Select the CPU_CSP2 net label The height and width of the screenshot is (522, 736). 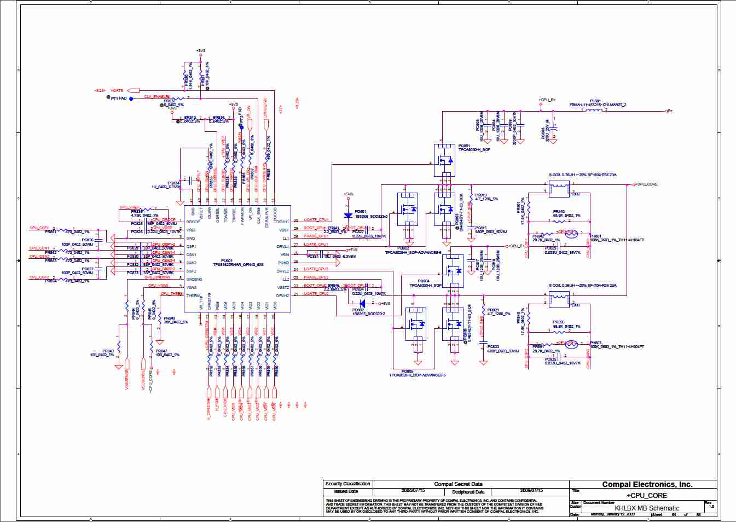(39, 277)
